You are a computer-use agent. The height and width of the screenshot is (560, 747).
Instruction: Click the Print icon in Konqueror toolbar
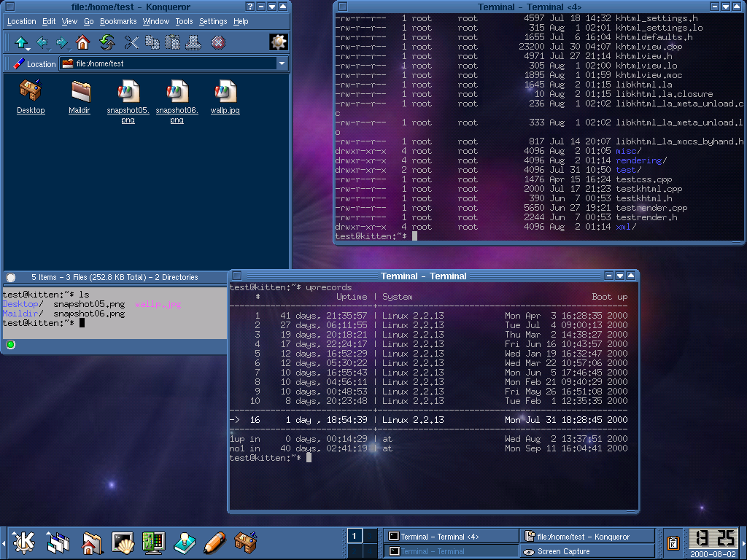[193, 42]
